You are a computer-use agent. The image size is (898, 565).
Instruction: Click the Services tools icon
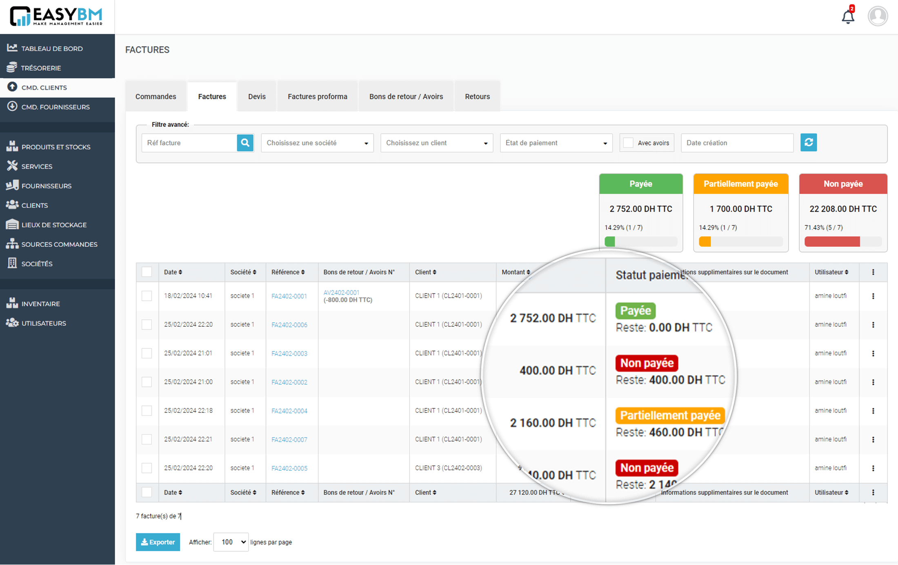click(x=12, y=166)
